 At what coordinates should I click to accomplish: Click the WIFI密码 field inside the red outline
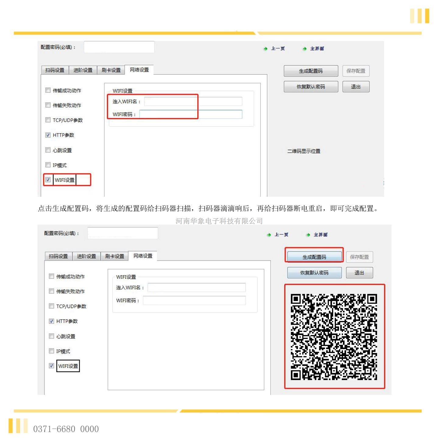tap(191, 114)
